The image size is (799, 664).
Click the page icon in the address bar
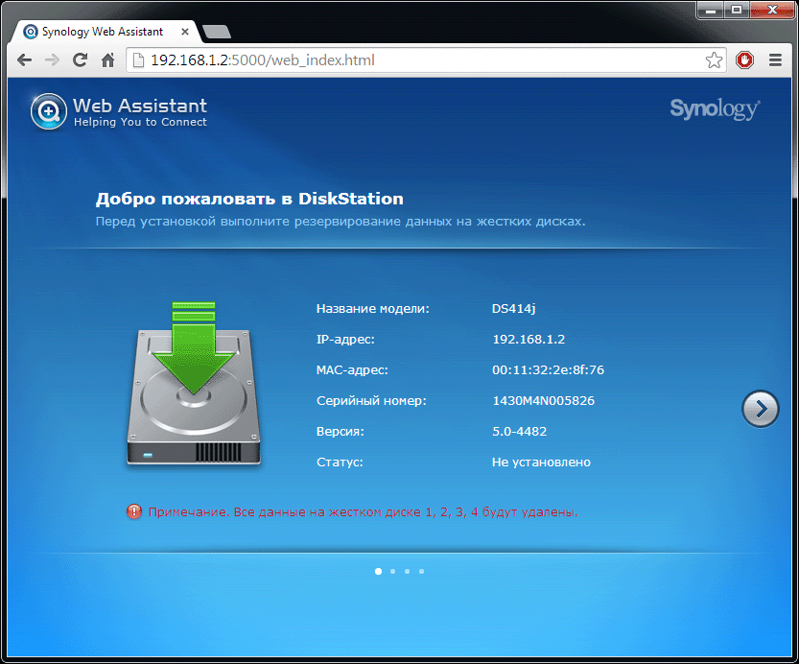pyautogui.click(x=138, y=60)
